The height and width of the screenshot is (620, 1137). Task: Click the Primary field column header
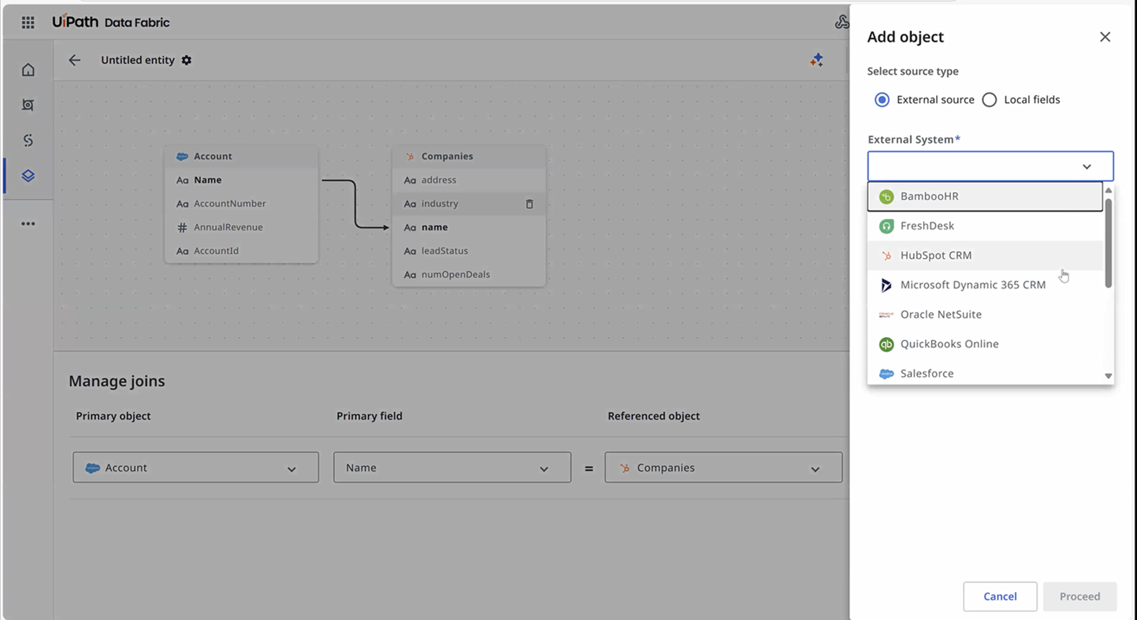[370, 416]
